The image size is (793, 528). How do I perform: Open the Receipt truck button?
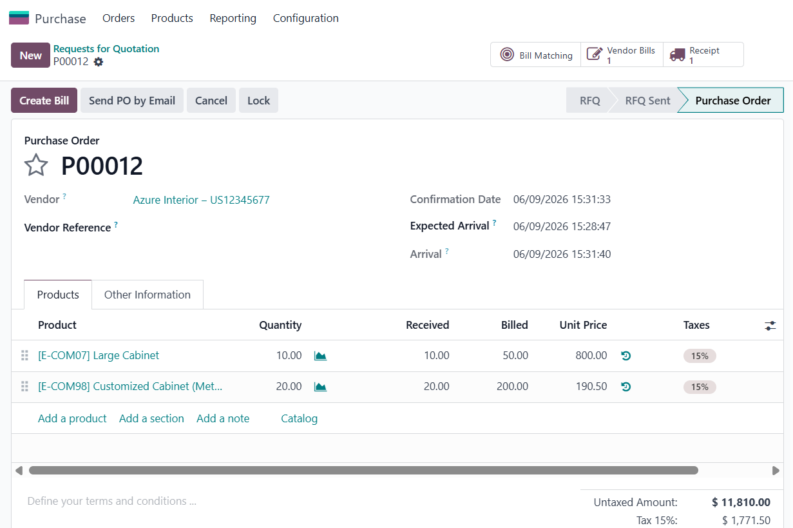point(703,55)
